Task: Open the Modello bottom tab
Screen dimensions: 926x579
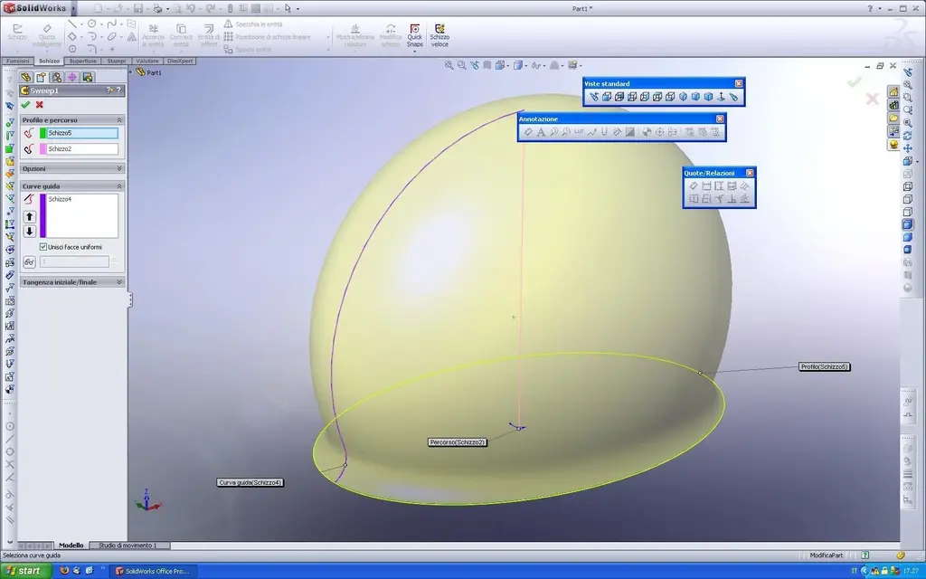Action: [x=71, y=546]
